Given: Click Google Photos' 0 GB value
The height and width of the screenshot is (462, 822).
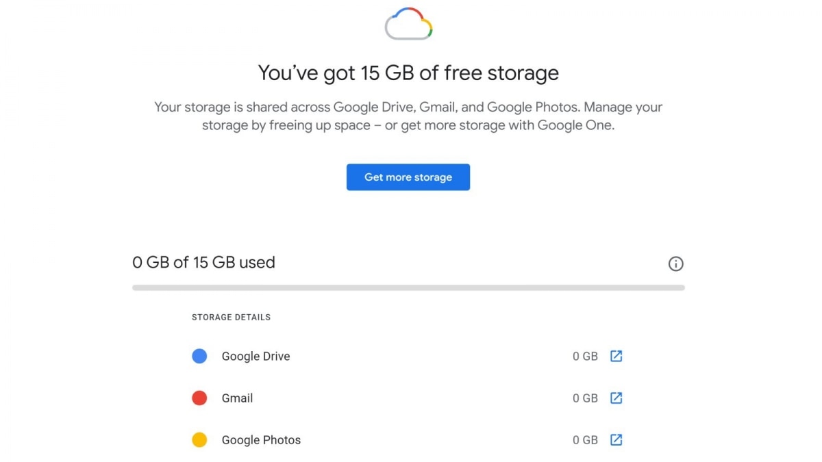Looking at the screenshot, I should coord(585,439).
